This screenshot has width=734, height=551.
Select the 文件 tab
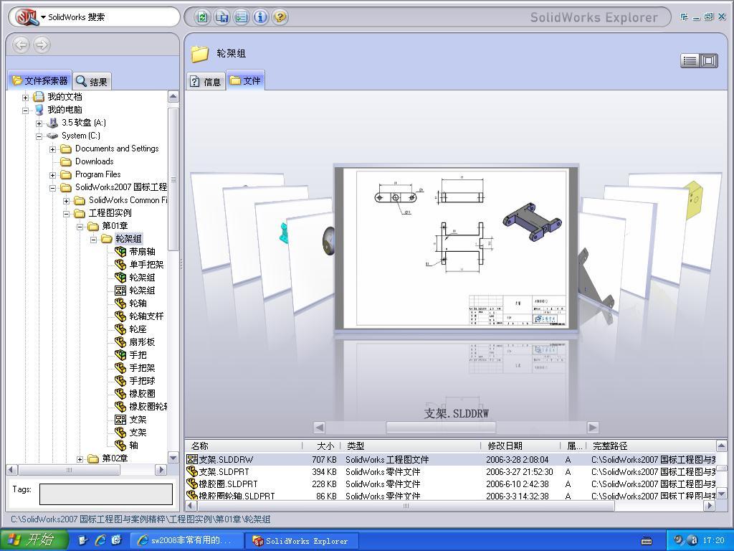pyautogui.click(x=246, y=81)
